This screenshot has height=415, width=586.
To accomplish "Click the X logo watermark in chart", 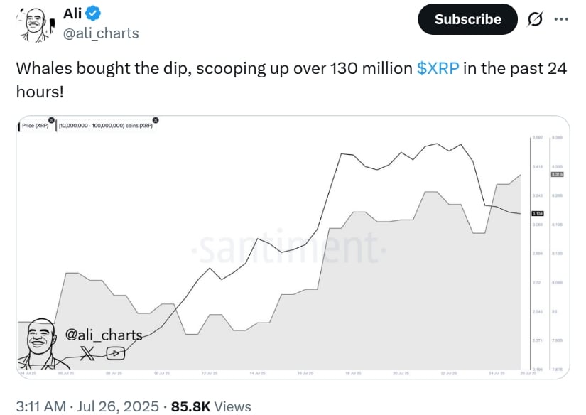I will click(87, 353).
